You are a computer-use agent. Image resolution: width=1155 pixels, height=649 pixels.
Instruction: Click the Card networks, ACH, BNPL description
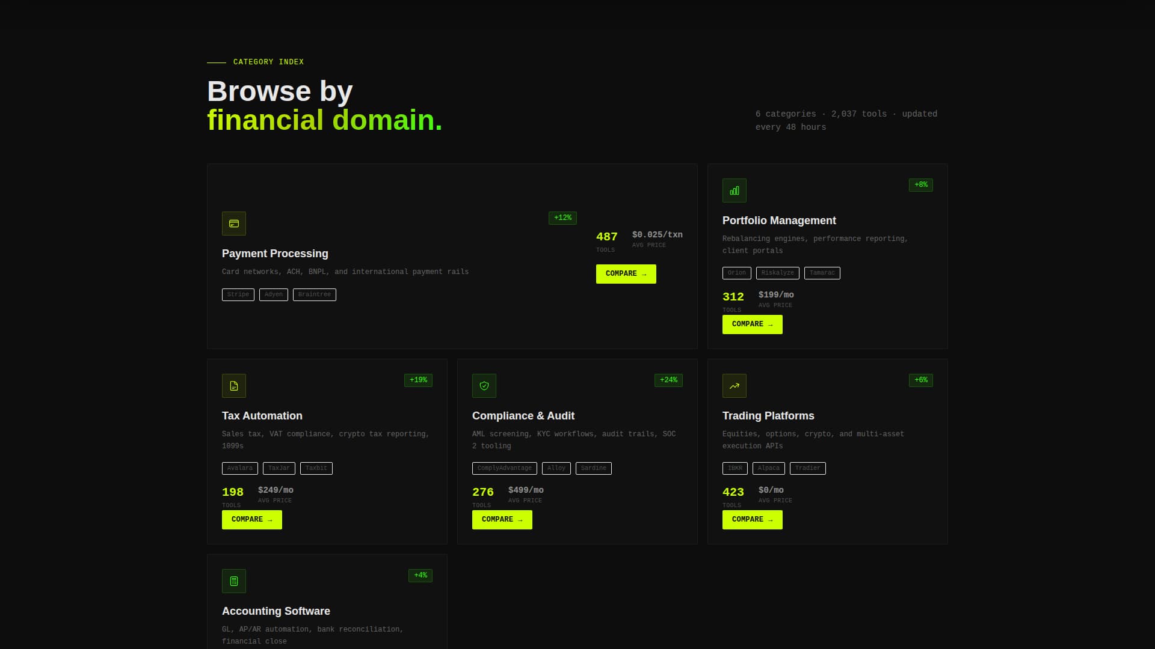pos(345,272)
